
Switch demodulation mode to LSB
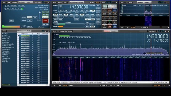point(87,11)
